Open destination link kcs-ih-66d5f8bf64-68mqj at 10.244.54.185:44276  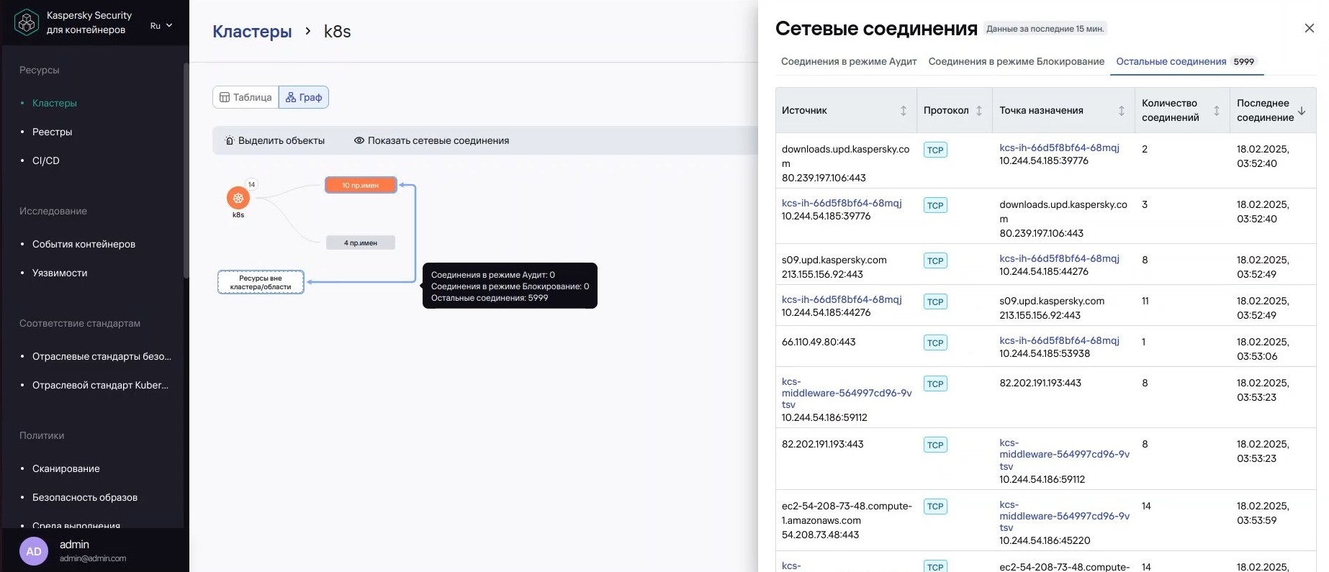(1059, 259)
